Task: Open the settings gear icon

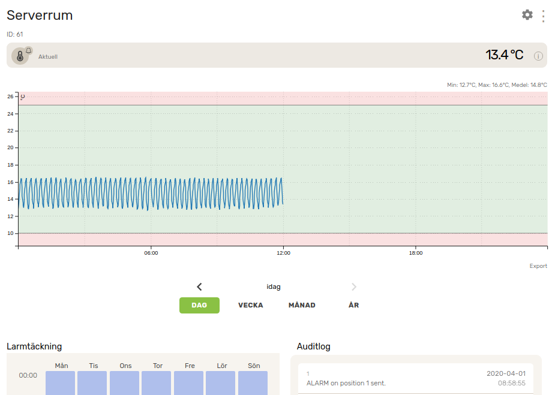Action: coord(527,15)
